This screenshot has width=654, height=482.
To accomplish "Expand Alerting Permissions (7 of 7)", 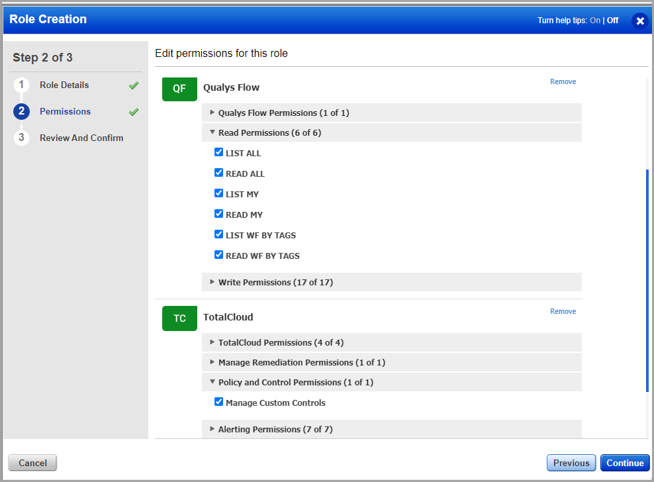I will click(x=392, y=429).
